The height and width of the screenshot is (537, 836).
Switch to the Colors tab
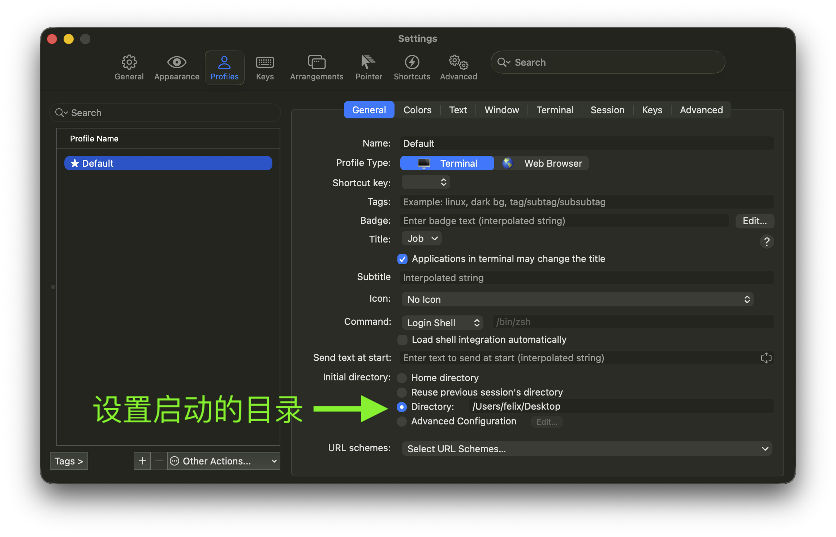coord(417,110)
